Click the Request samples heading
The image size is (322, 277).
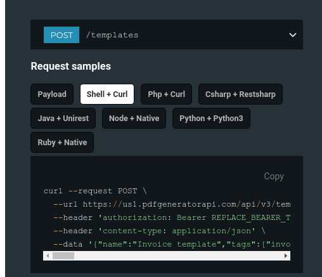(71, 66)
